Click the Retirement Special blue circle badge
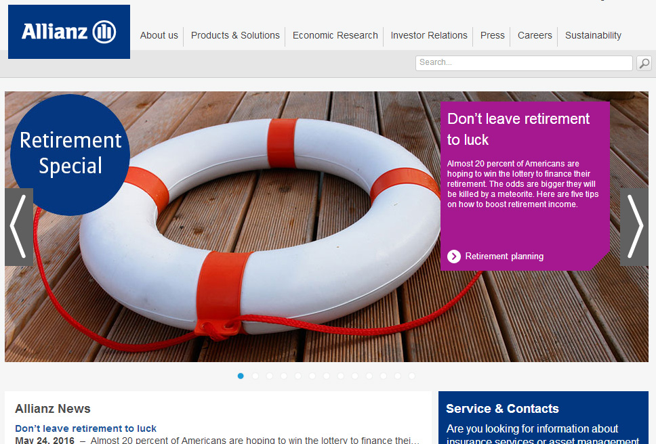The image size is (656, 444). [70, 155]
